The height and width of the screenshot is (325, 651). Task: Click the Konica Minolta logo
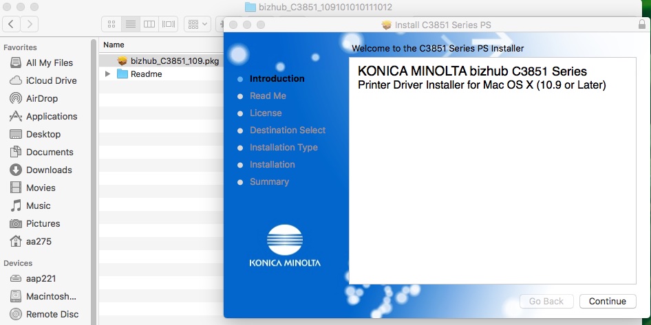pos(285,246)
